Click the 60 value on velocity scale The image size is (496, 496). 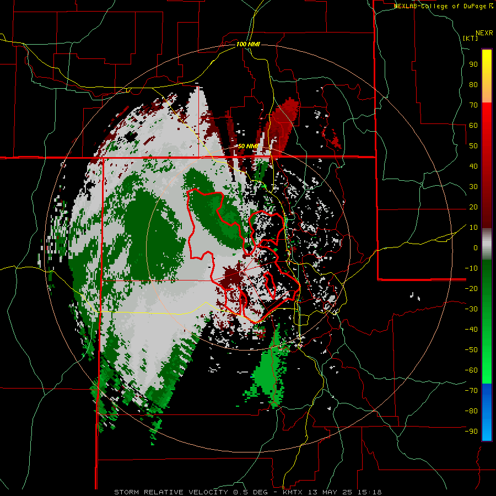pos(473,126)
